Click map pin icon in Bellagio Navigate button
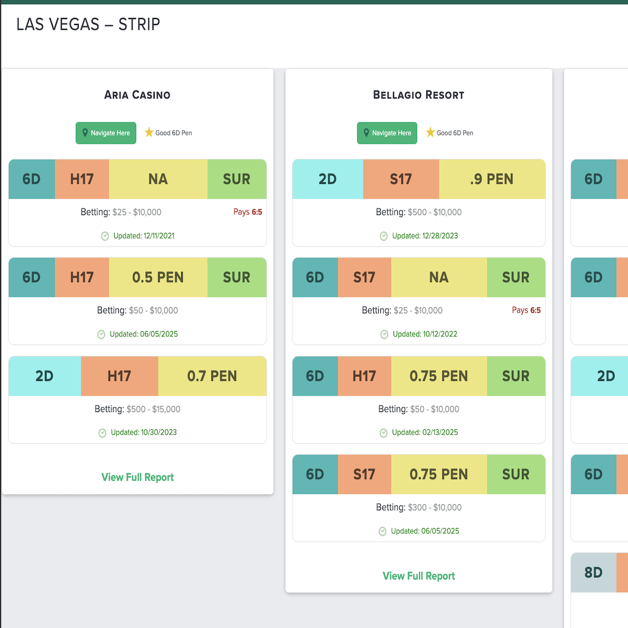The image size is (628, 628). click(x=366, y=133)
